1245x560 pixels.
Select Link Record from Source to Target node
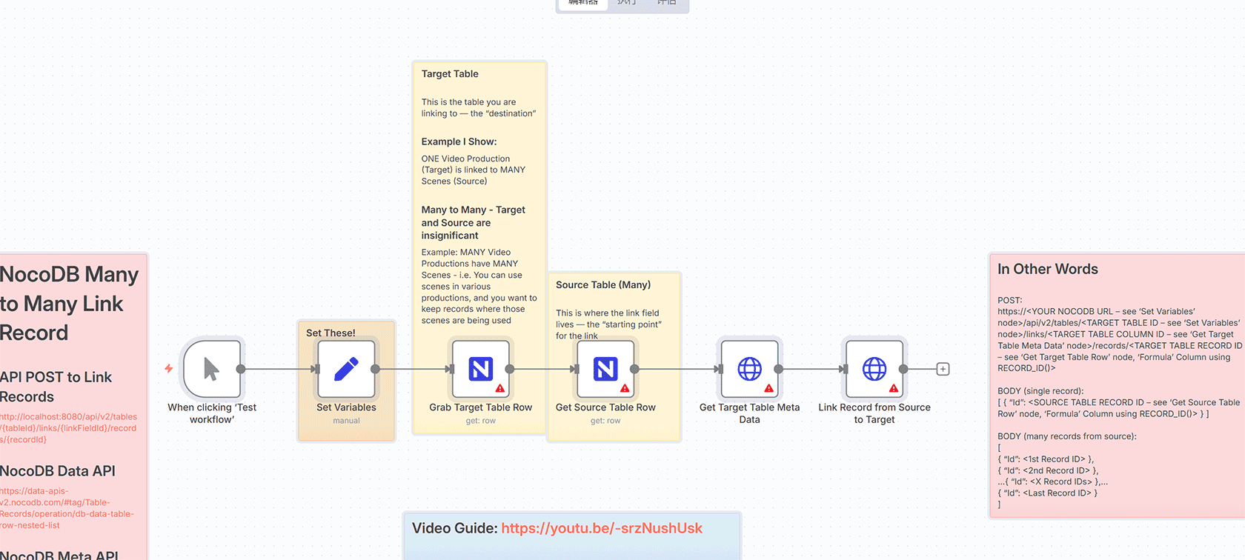click(x=874, y=369)
